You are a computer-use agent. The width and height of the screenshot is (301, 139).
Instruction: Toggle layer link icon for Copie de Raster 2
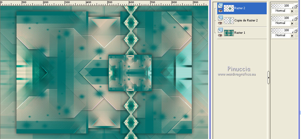(296, 19)
